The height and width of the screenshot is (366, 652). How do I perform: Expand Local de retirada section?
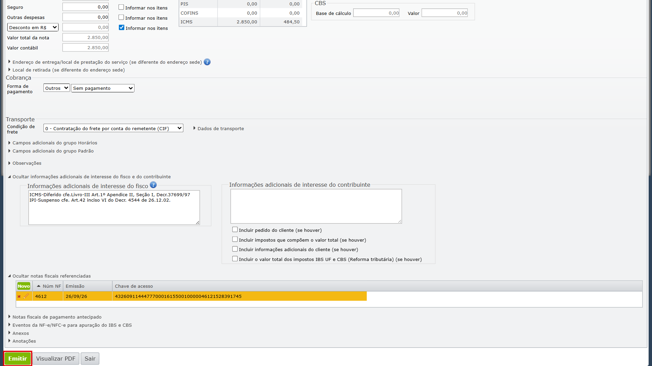coord(67,70)
